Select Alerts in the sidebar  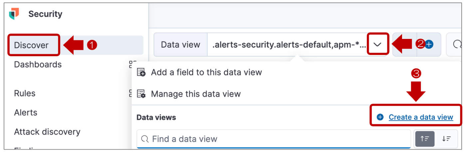coord(26,112)
